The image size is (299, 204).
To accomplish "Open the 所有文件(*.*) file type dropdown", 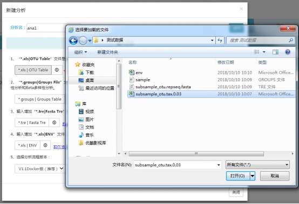I will pyautogui.click(x=257, y=165).
